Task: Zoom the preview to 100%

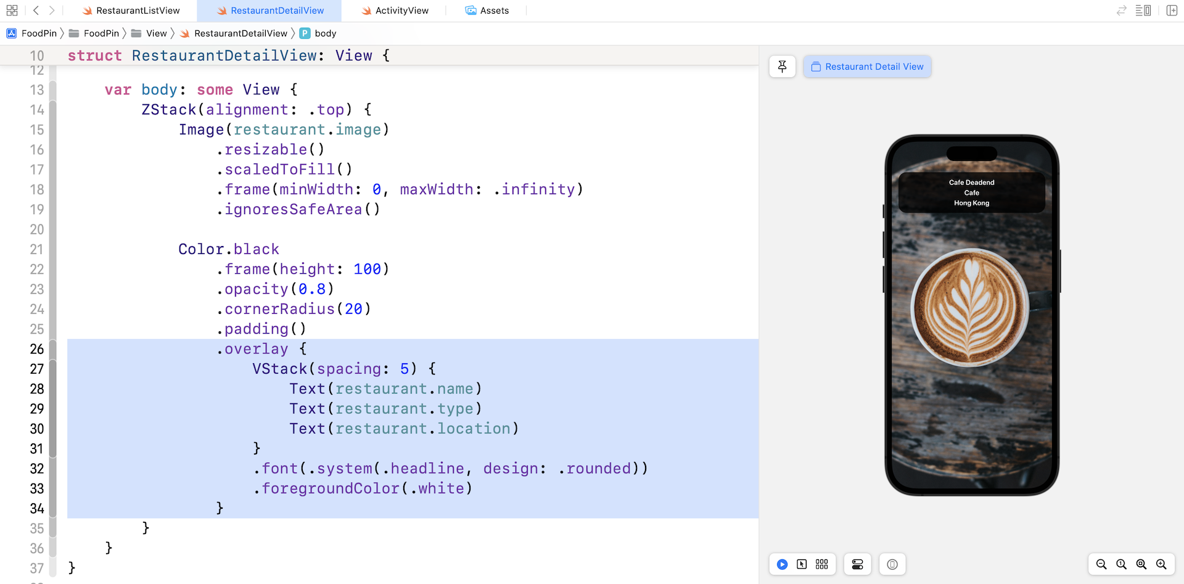Action: click(x=1121, y=564)
